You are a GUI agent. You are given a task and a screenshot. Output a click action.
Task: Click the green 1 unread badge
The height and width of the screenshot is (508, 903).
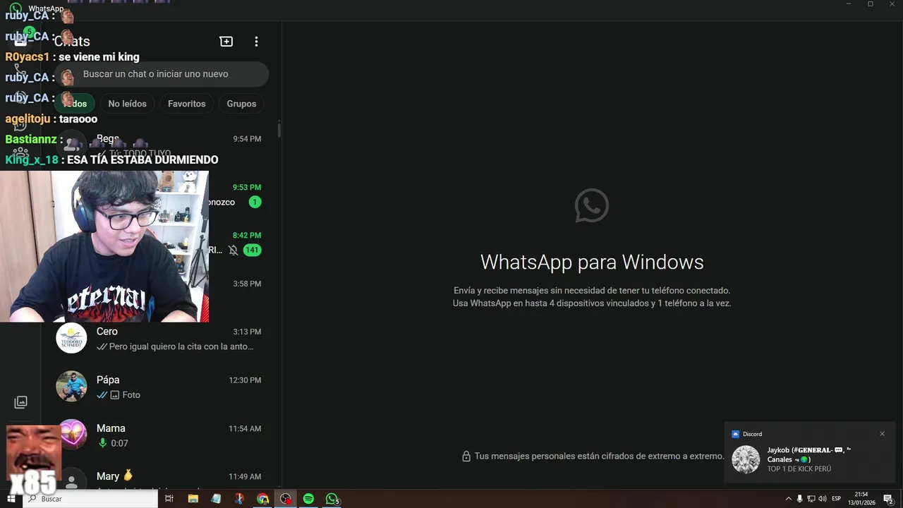point(255,202)
